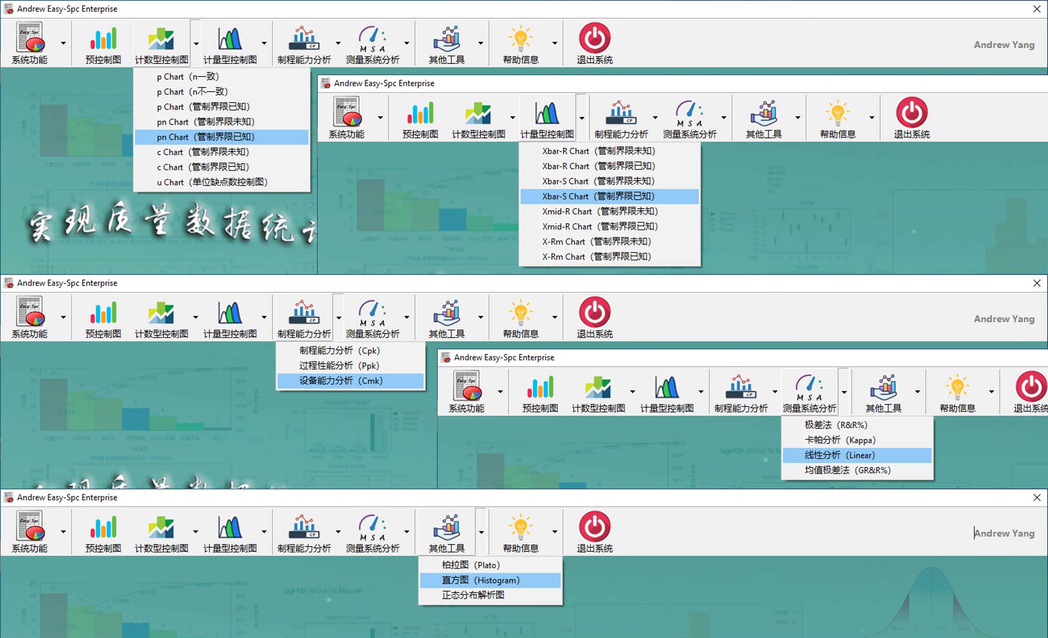Screen dimensions: 1048x638
Task: Open dropdown arrow next to 测量系统分析 in fourth window
Action: click(844, 392)
